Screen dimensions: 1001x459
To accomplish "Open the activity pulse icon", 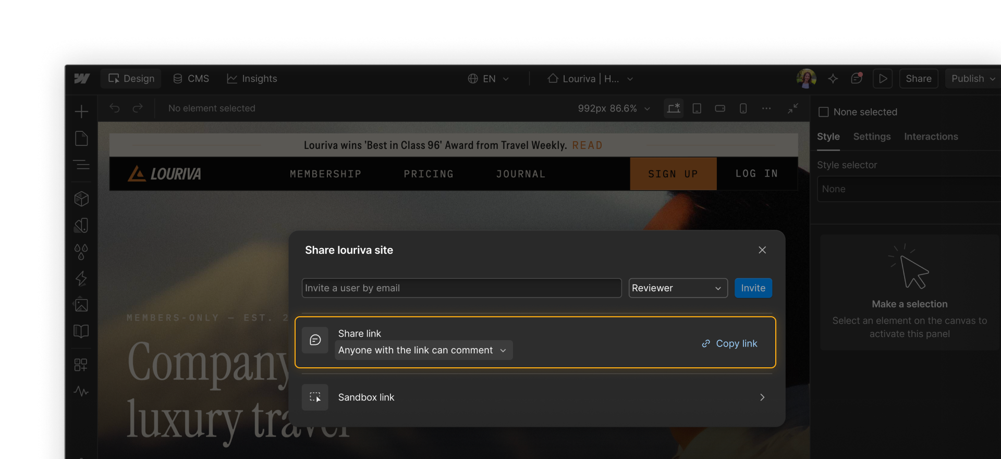I will point(81,391).
